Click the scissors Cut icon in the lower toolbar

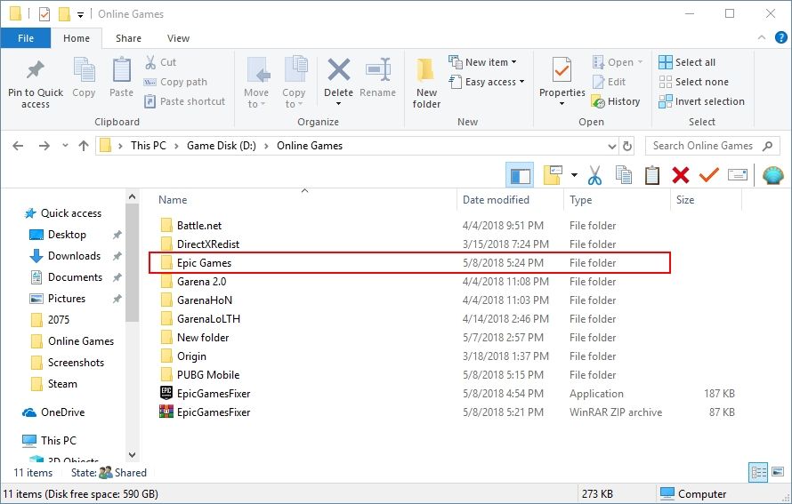click(595, 175)
